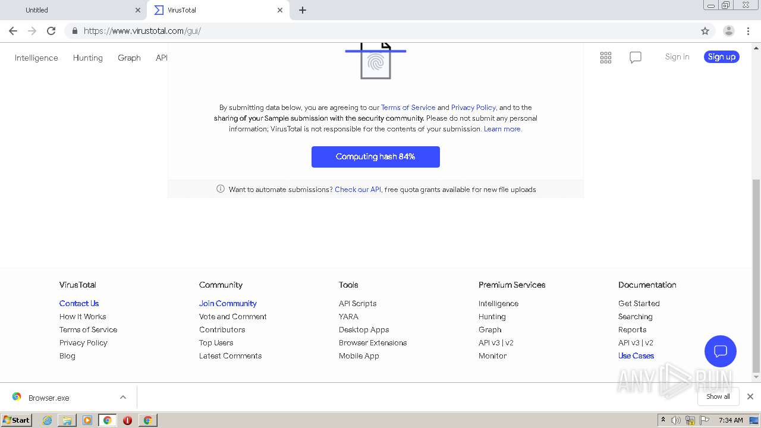Viewport: 761px width, 428px height.
Task: Show all downloads
Action: [718, 396]
